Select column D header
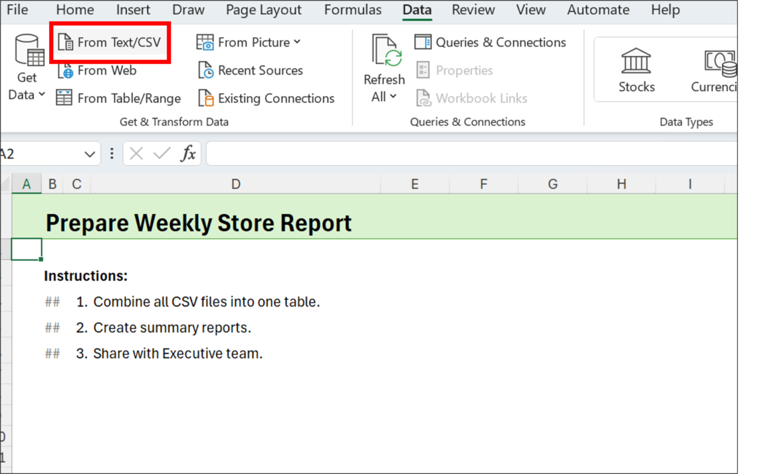 point(235,183)
